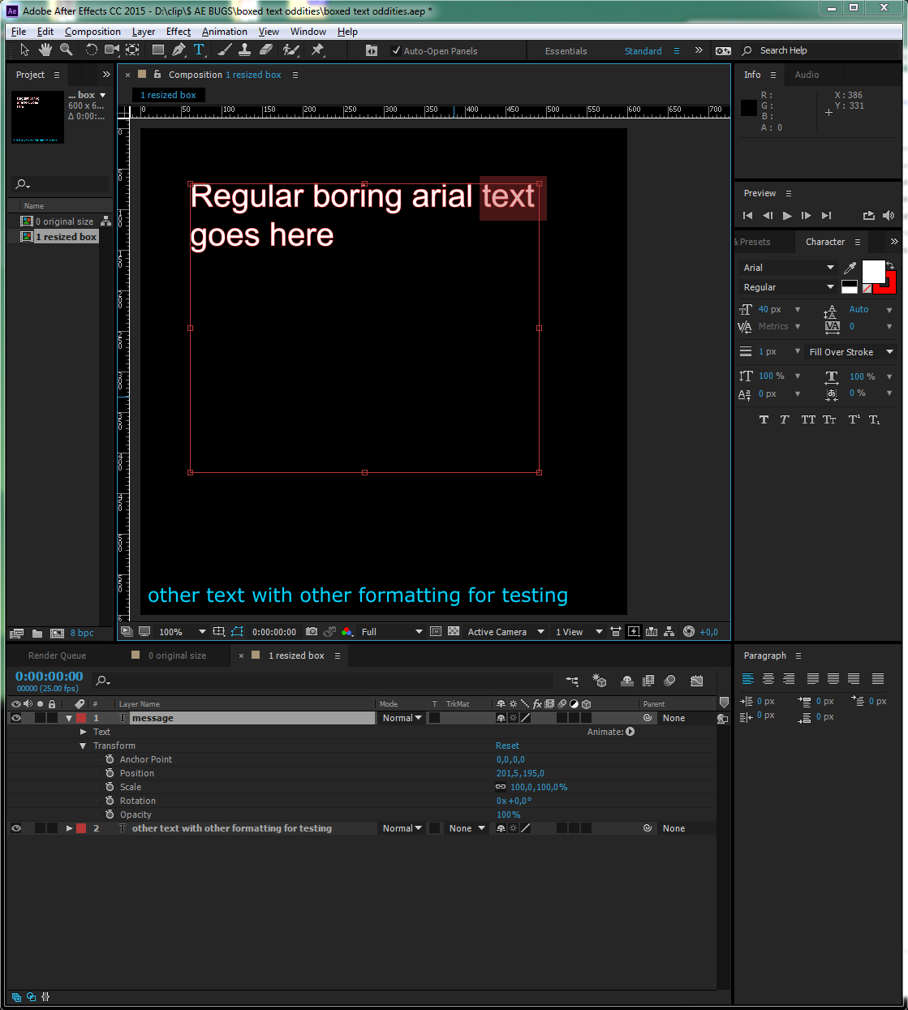Toggle the Small Caps style button
This screenshot has height=1010, width=908.
[828, 419]
